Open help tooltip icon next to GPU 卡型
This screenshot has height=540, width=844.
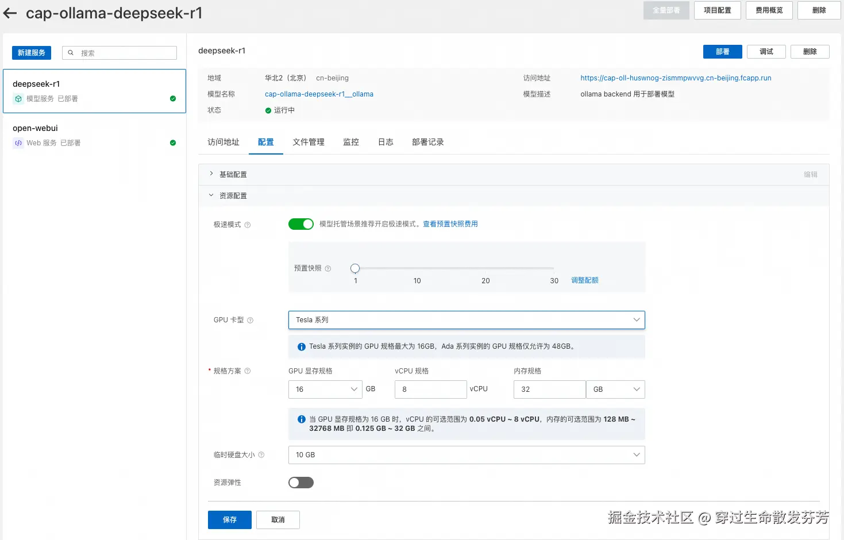(250, 320)
